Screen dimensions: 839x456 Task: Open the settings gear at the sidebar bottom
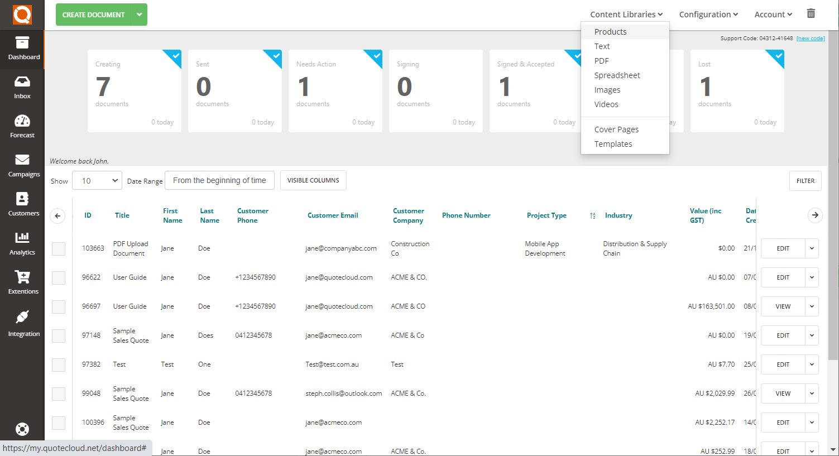[22, 429]
